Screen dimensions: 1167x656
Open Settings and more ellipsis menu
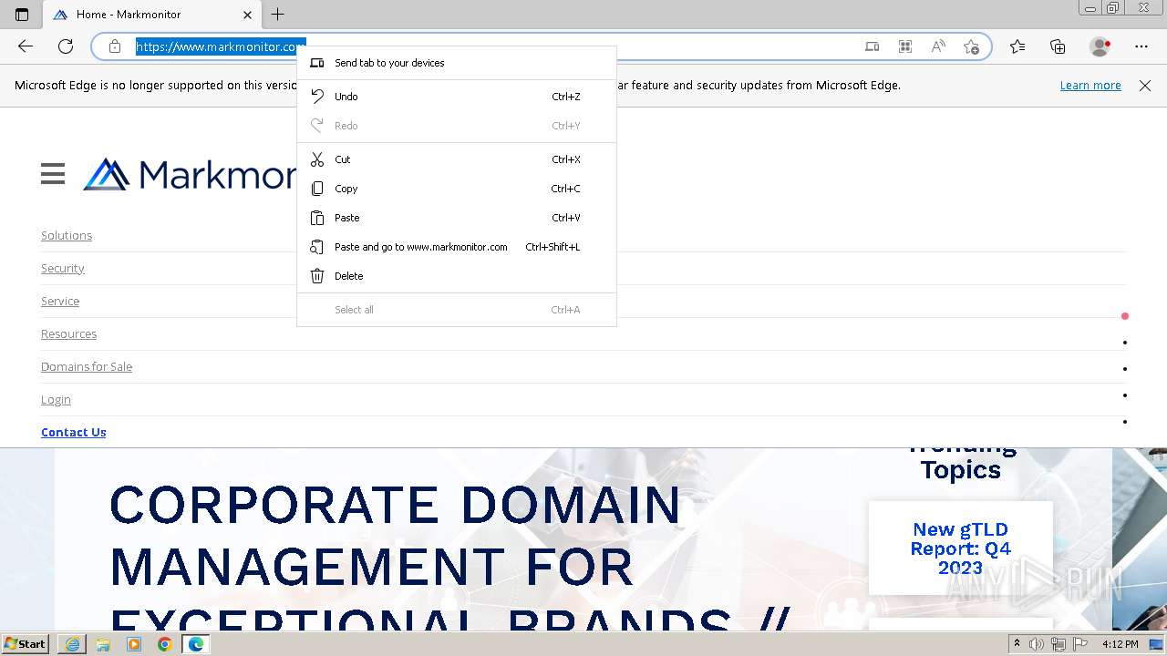pos(1141,46)
